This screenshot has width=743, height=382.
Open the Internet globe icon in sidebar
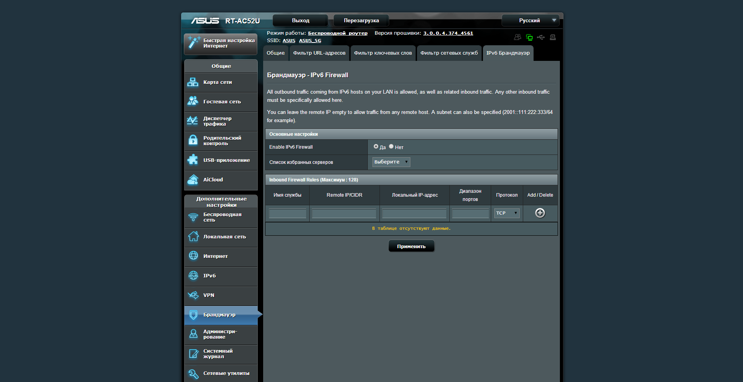[x=193, y=256]
